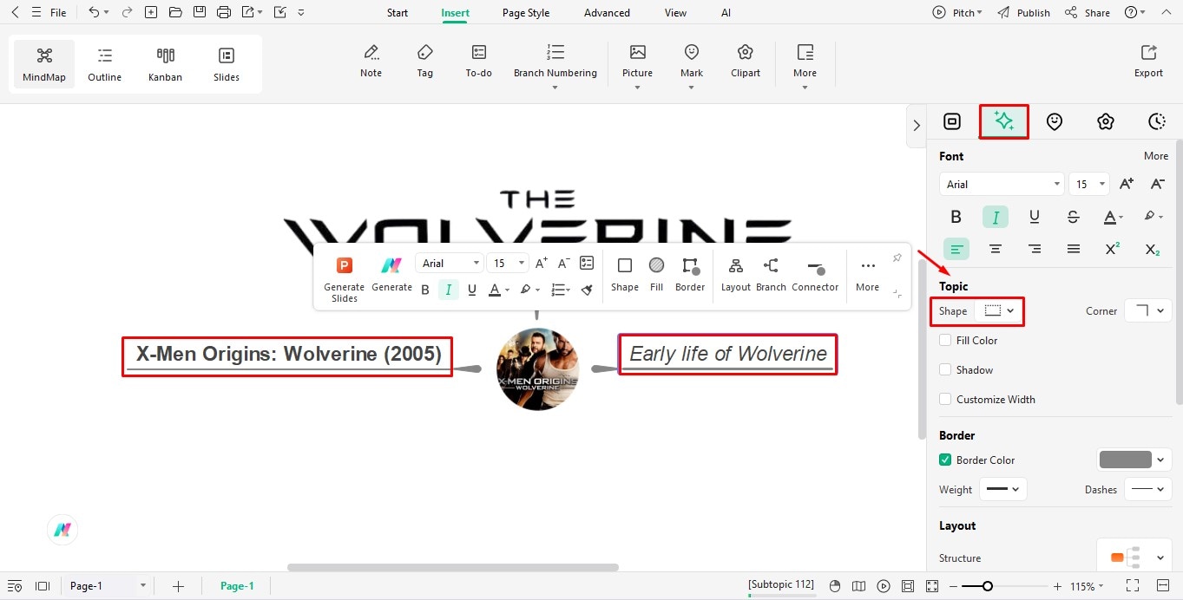Open the Arial font dropdown in panel
Viewport: 1183px width, 600px height.
point(1001,184)
